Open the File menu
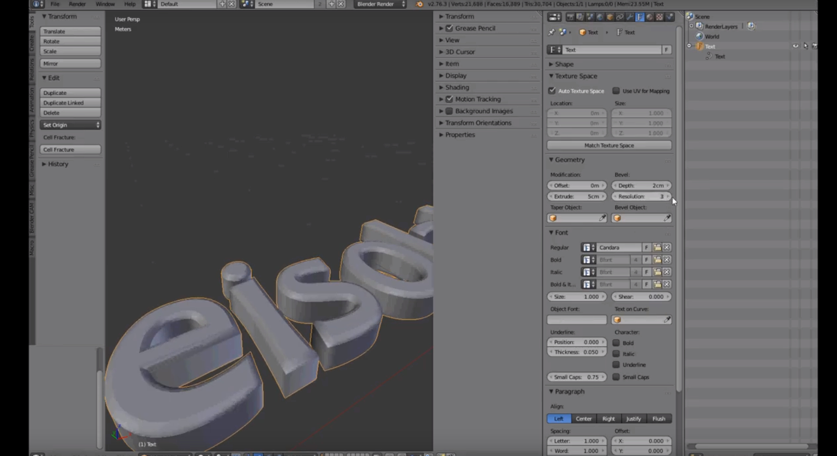837x456 pixels. pyautogui.click(x=55, y=4)
